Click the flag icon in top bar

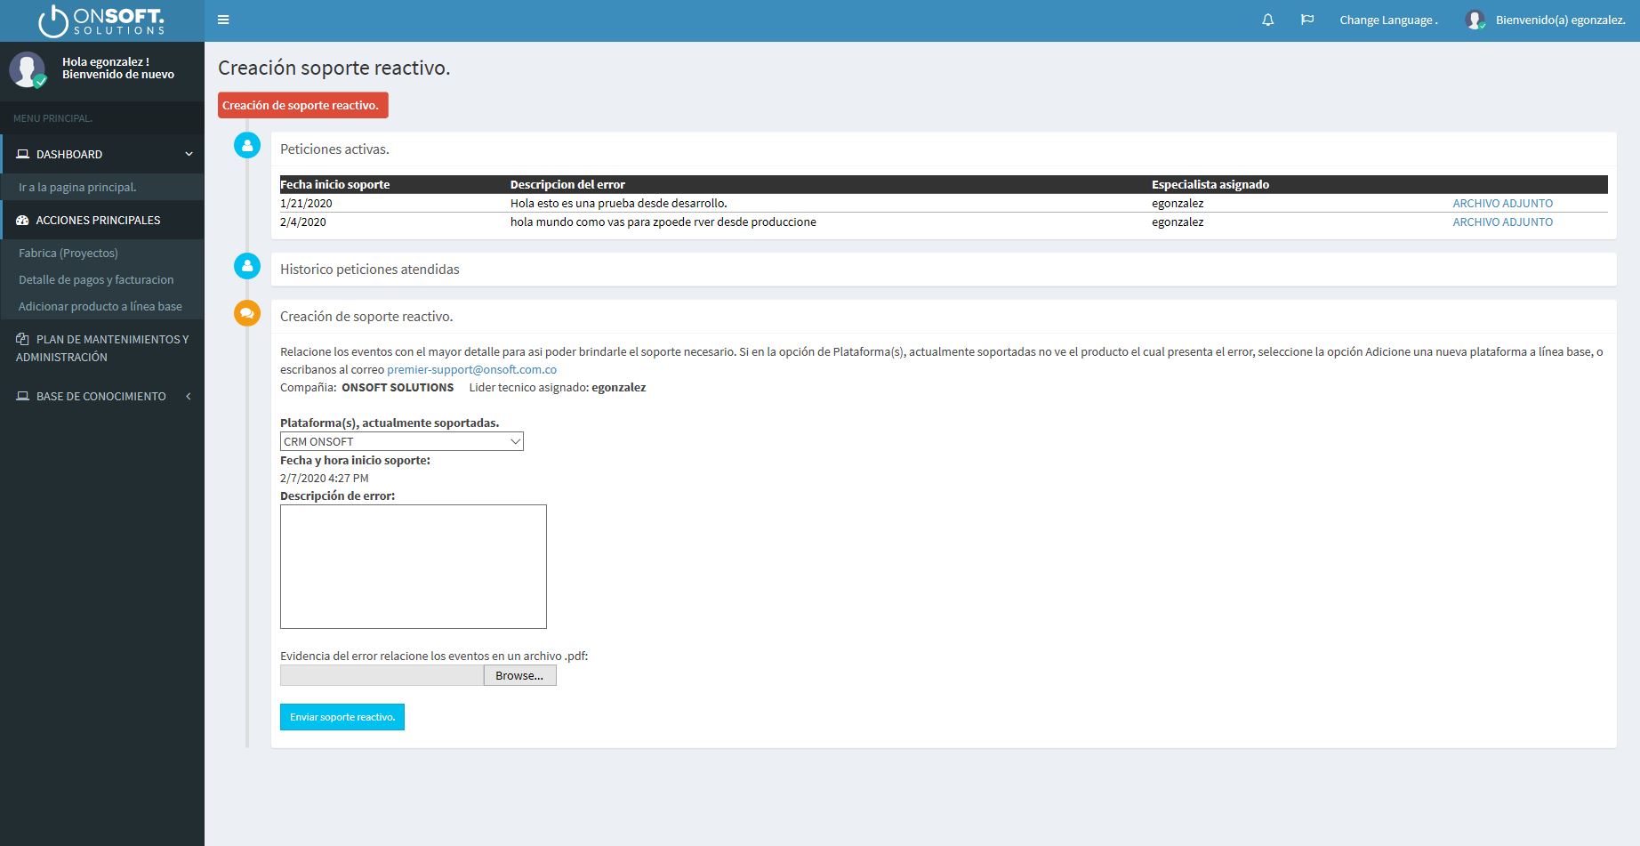[1307, 20]
